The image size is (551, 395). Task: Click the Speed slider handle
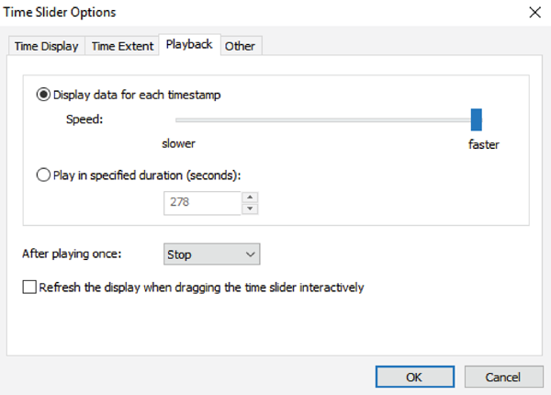pyautogui.click(x=477, y=119)
